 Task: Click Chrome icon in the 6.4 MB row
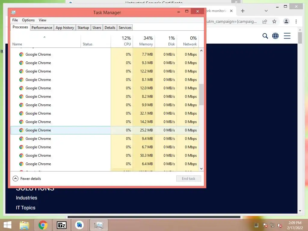(x=21, y=164)
